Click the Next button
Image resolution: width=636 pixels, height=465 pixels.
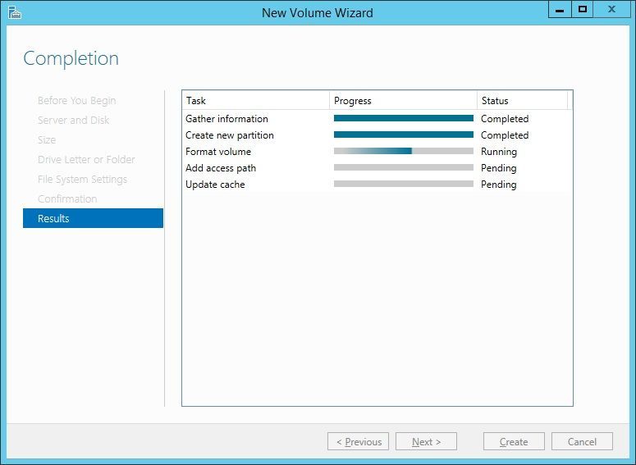click(x=426, y=441)
